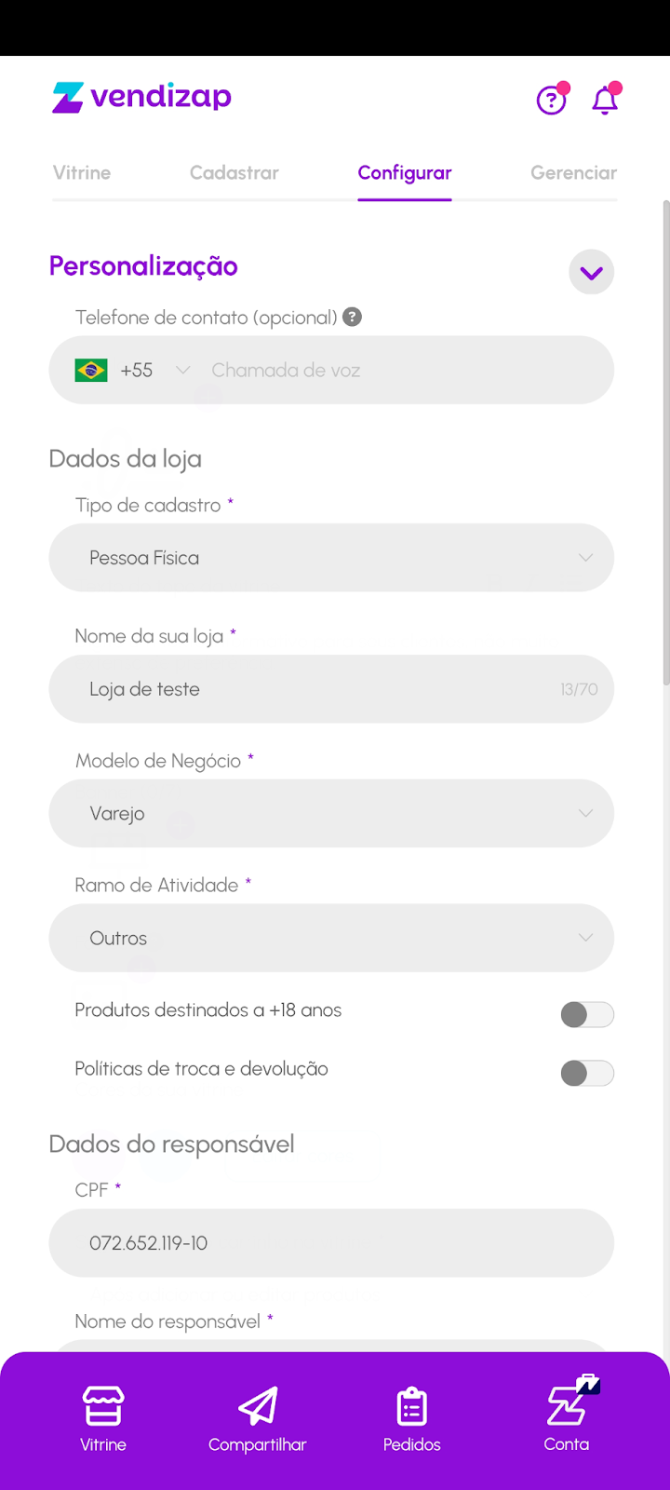Open the Ramo de Atividade dropdown

(331, 938)
